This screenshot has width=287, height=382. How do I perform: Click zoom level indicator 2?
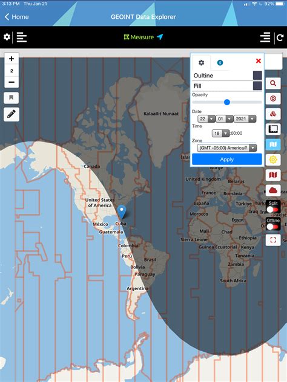coord(12,71)
